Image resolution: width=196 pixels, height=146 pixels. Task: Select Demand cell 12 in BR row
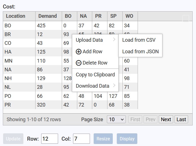tap(49, 34)
